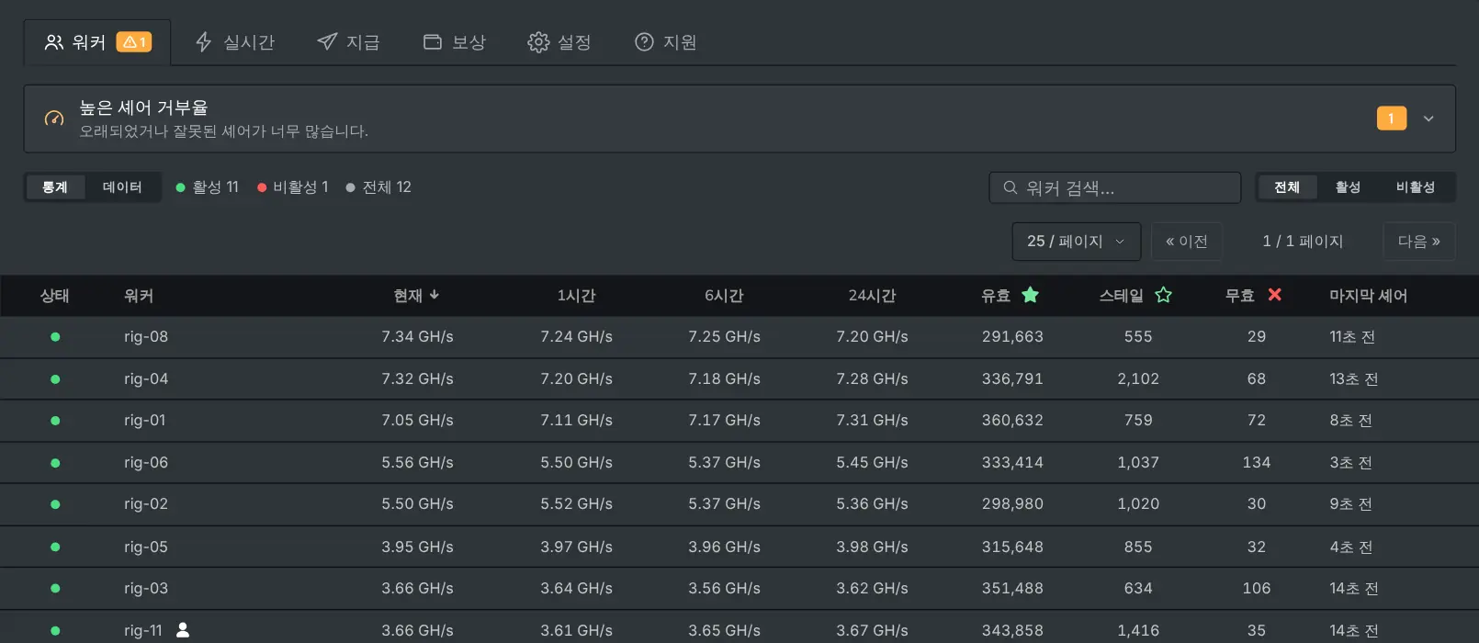Click the orange count badge in the alert banner
Image resolution: width=1479 pixels, height=643 pixels.
pos(1391,118)
